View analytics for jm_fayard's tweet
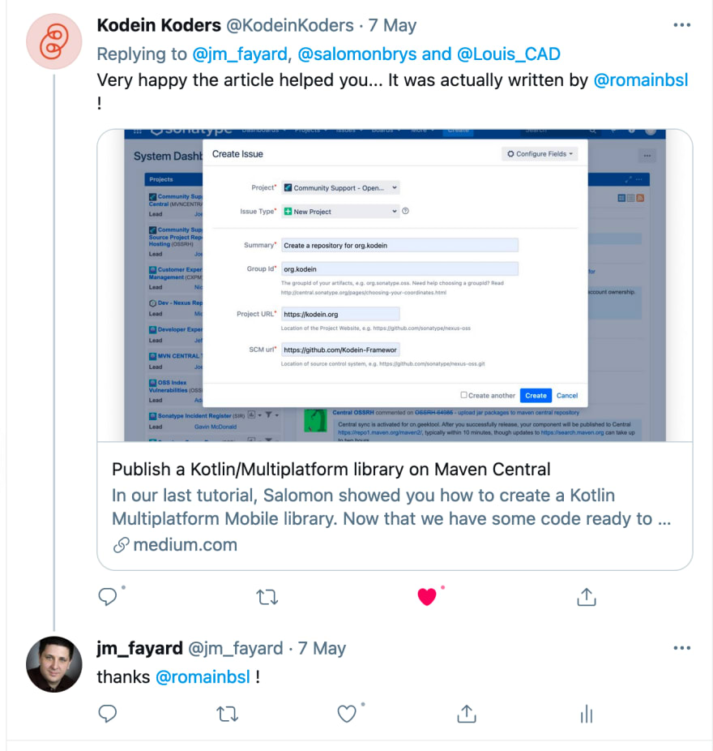 point(586,715)
